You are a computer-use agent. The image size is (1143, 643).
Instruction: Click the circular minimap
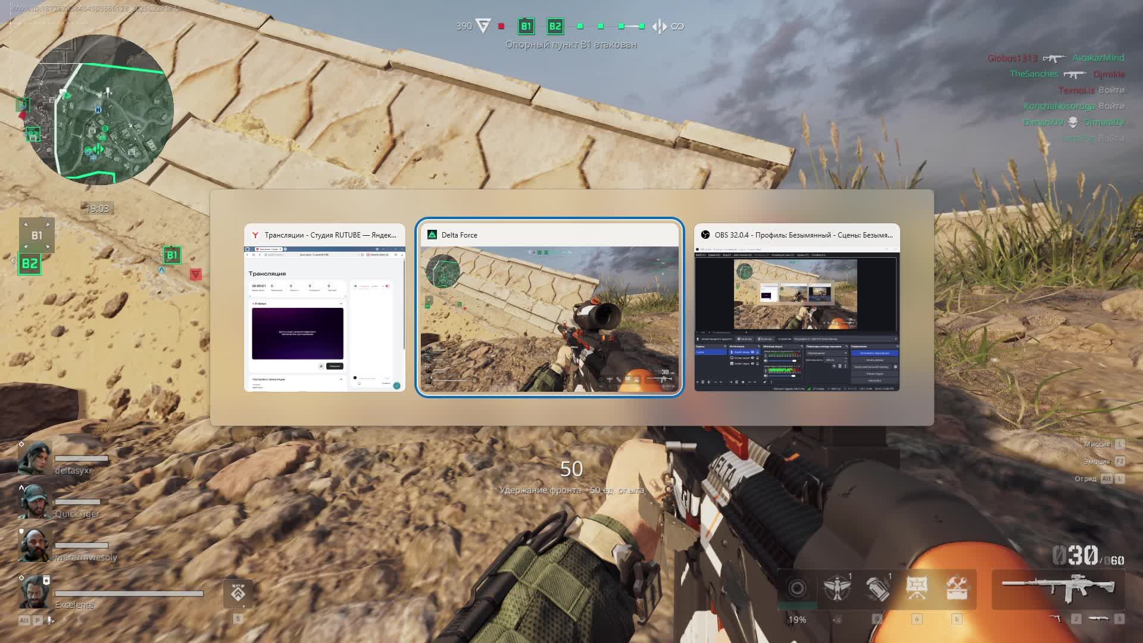[99, 110]
